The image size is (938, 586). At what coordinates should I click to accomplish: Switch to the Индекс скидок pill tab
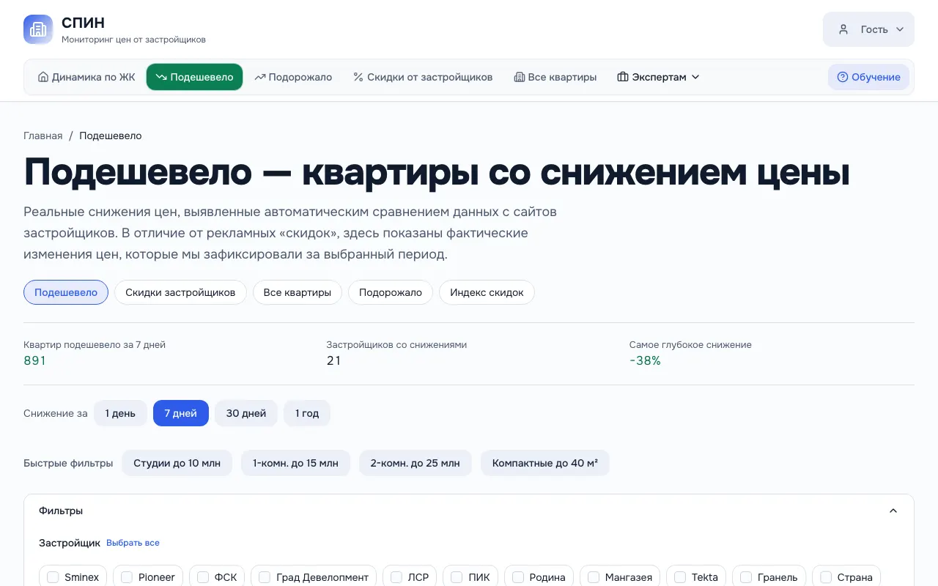tap(487, 292)
